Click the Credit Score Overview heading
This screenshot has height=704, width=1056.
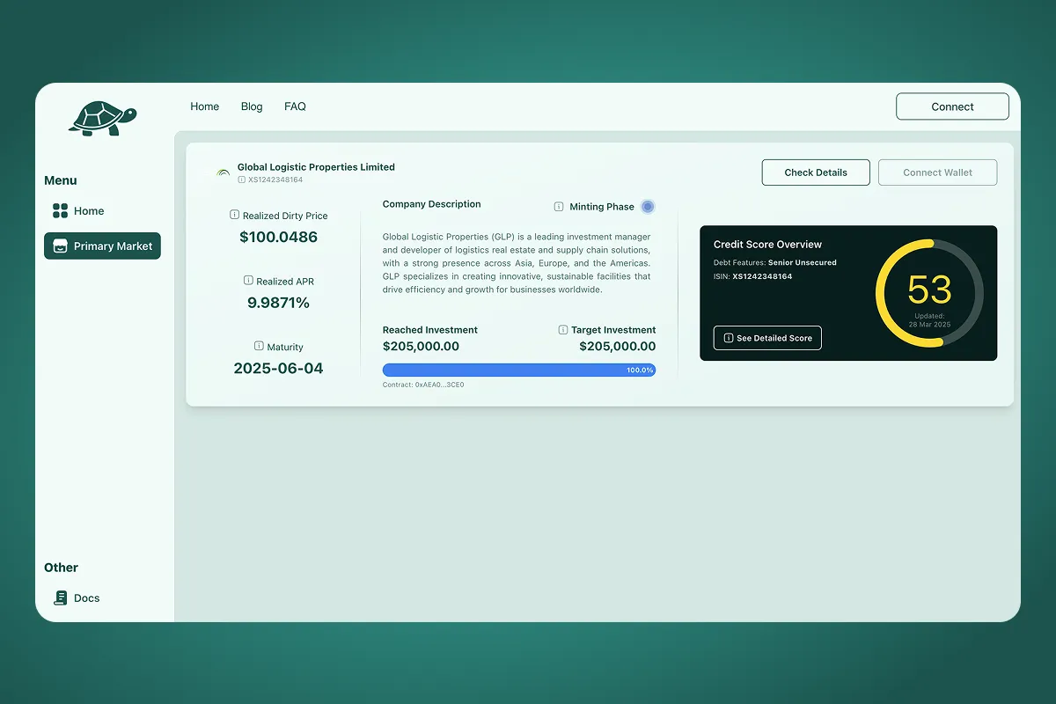(767, 245)
